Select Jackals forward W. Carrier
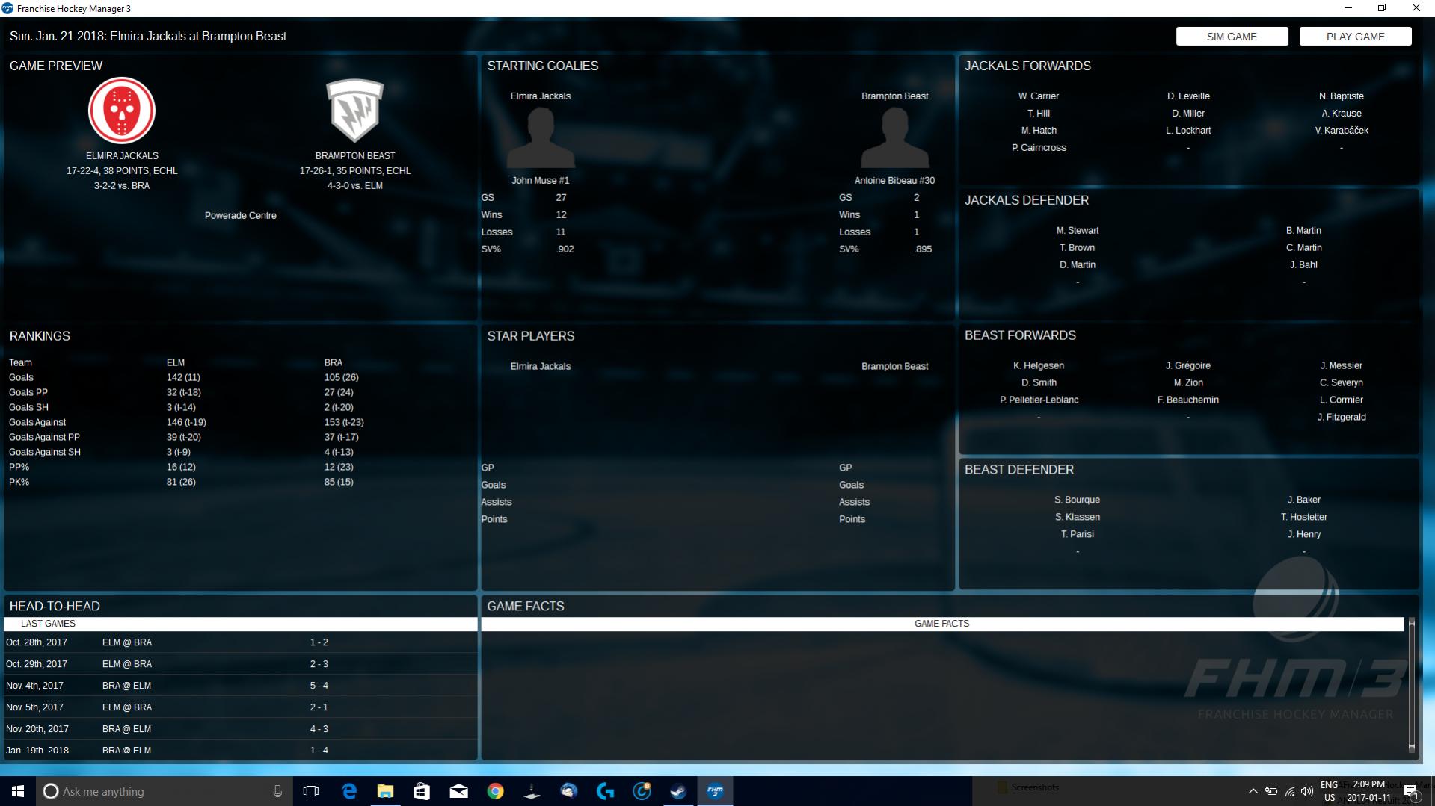1435x806 pixels. [1039, 96]
